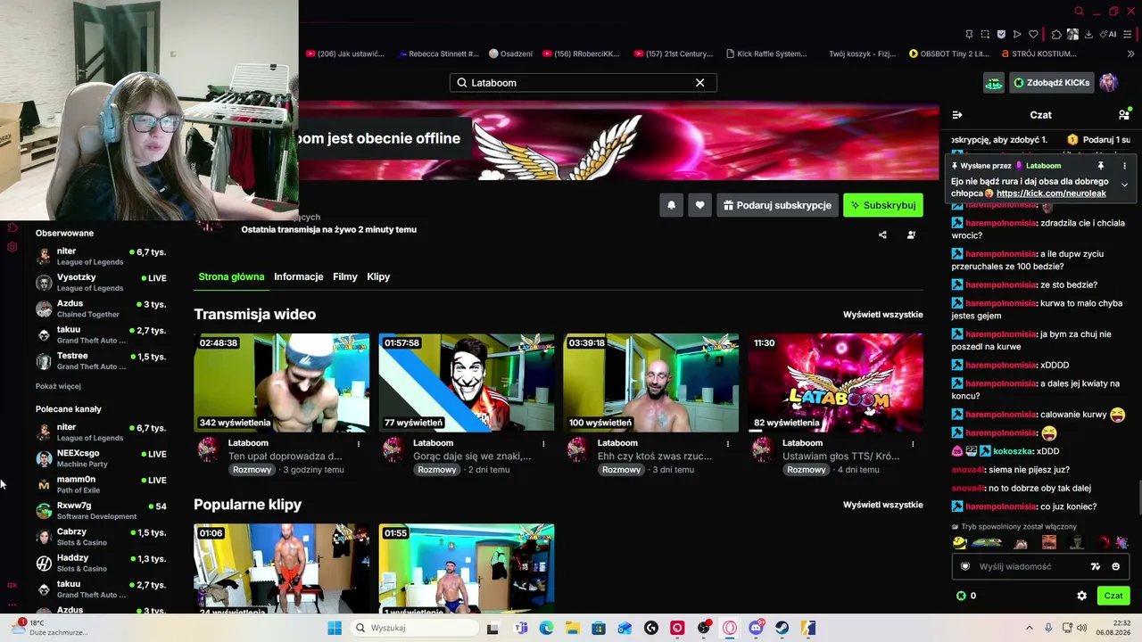1142x642 pixels.
Task: Open Vysotzky channel in followed list
Action: (x=101, y=283)
